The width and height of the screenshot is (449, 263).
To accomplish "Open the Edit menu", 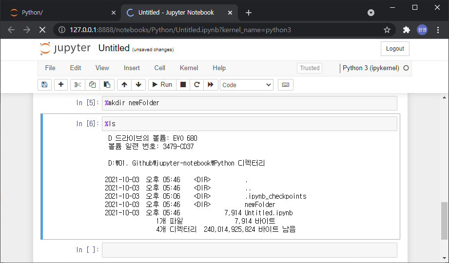I will pos(75,68).
